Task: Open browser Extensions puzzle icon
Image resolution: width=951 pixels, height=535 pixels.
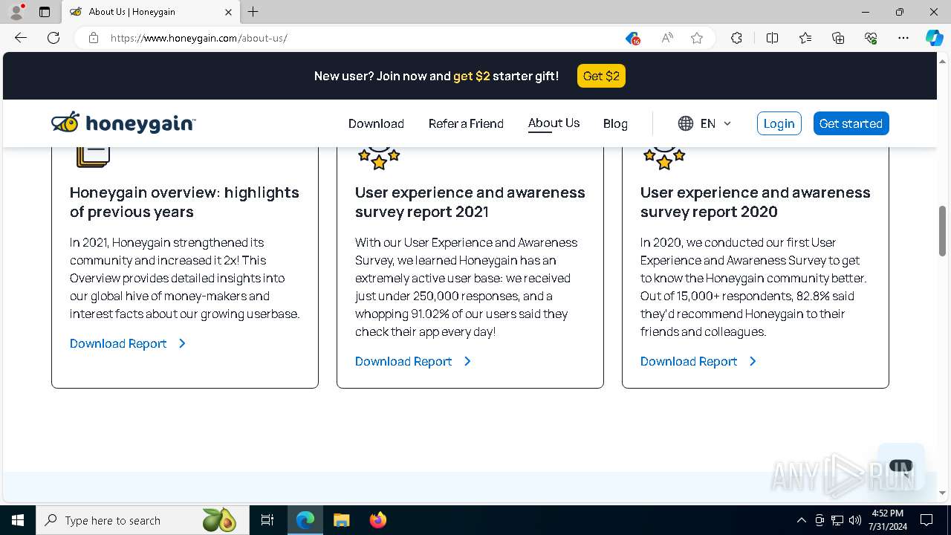Action: pos(736,38)
